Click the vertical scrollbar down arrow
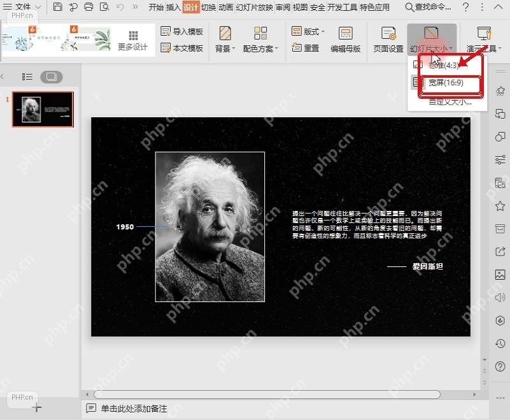Viewport: 510px width, 420px height. click(x=485, y=359)
